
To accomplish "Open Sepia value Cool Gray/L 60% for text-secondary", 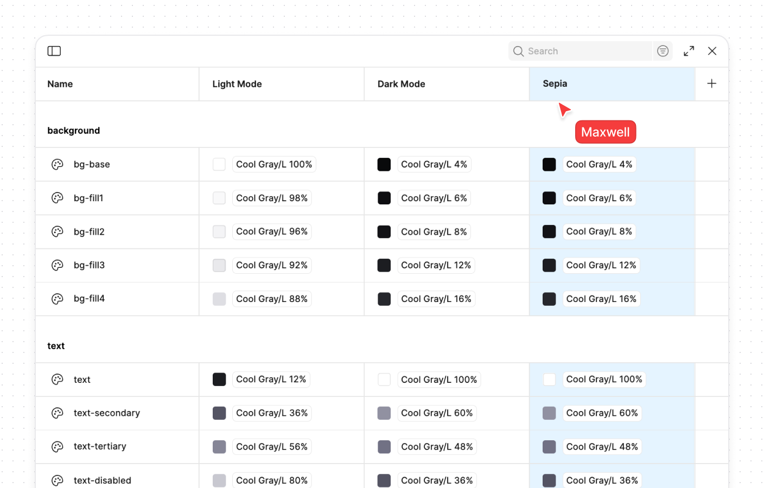I will point(602,413).
